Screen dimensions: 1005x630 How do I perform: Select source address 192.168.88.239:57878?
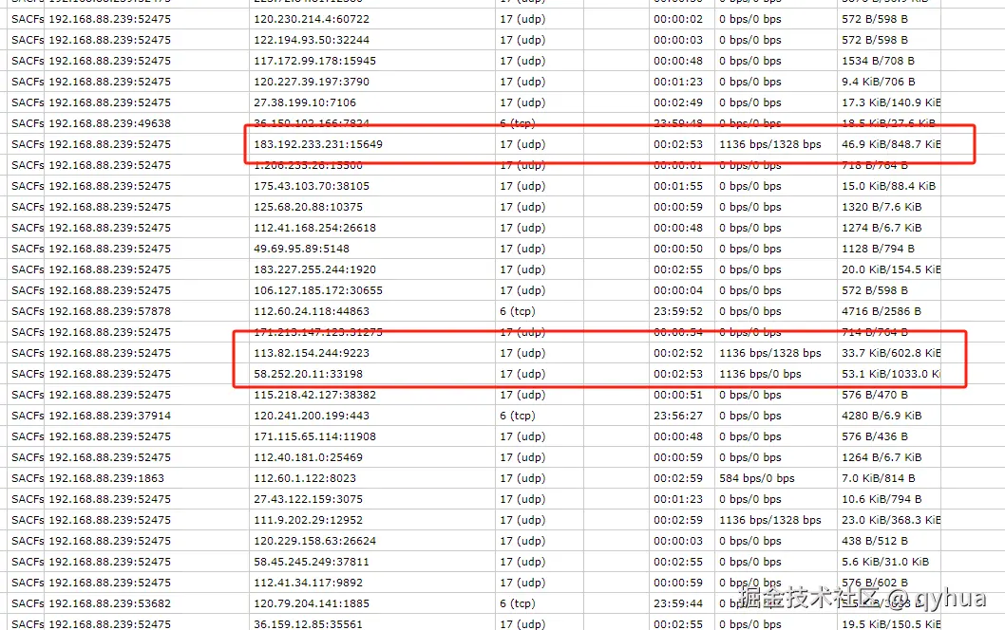coord(109,311)
